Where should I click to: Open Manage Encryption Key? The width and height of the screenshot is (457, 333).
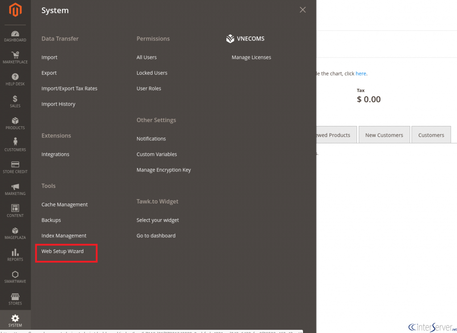point(163,170)
